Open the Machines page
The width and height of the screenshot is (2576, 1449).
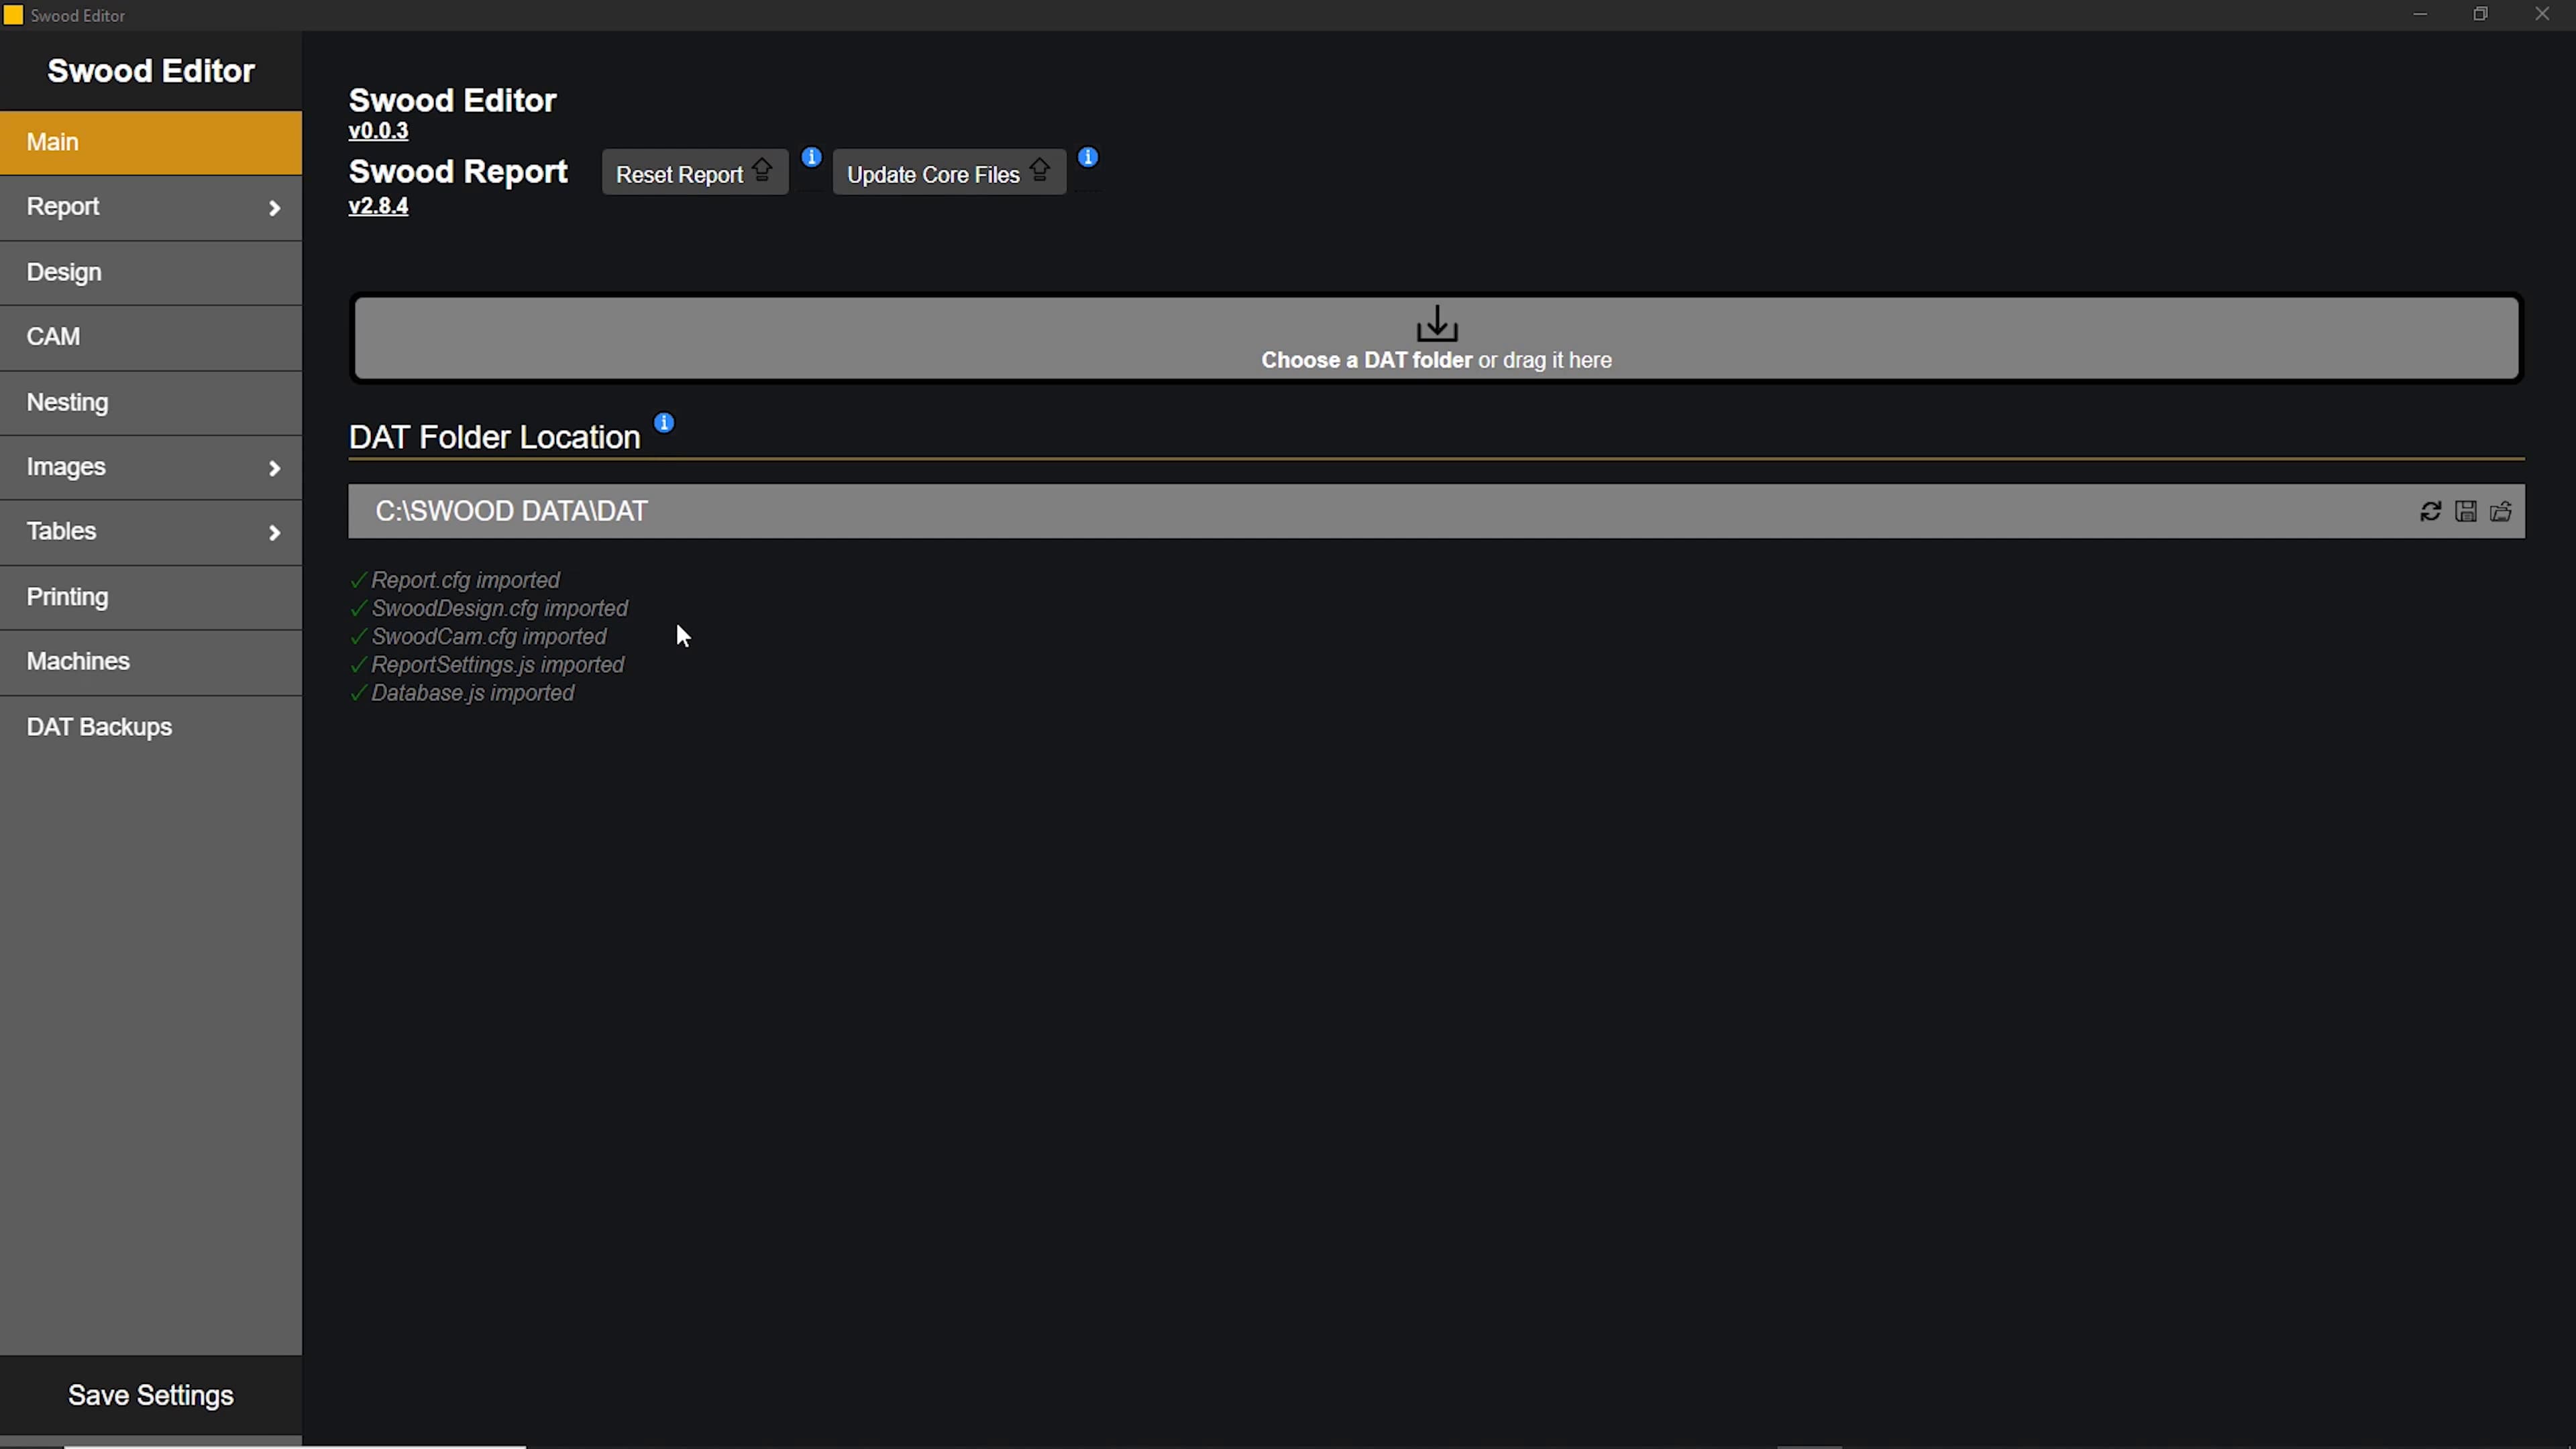click(78, 661)
